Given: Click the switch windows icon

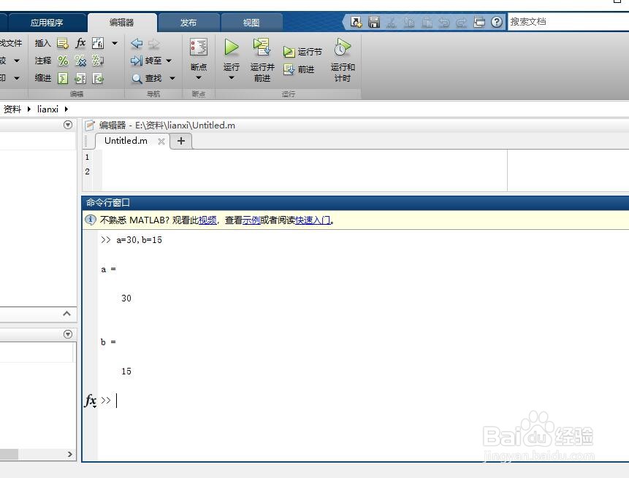Looking at the screenshot, I should pyautogui.click(x=479, y=22).
